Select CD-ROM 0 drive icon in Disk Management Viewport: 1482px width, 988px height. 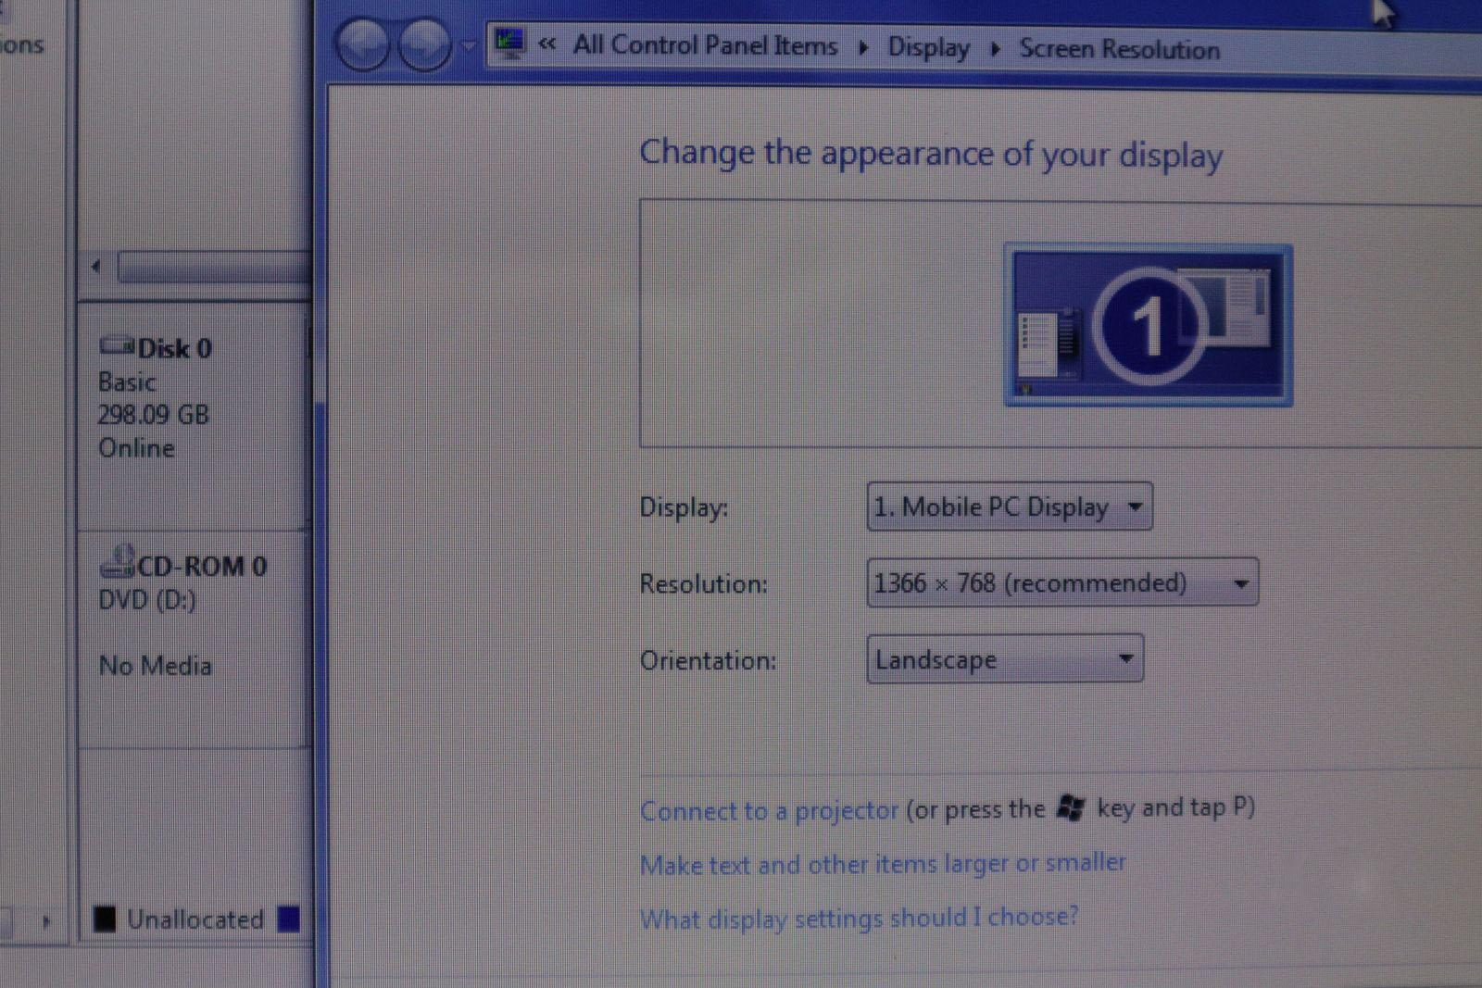point(117,561)
